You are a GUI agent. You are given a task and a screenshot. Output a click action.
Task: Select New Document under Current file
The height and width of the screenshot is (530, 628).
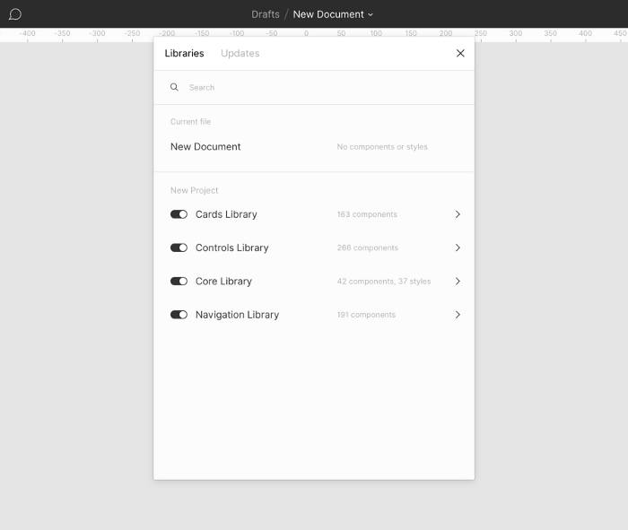point(205,146)
